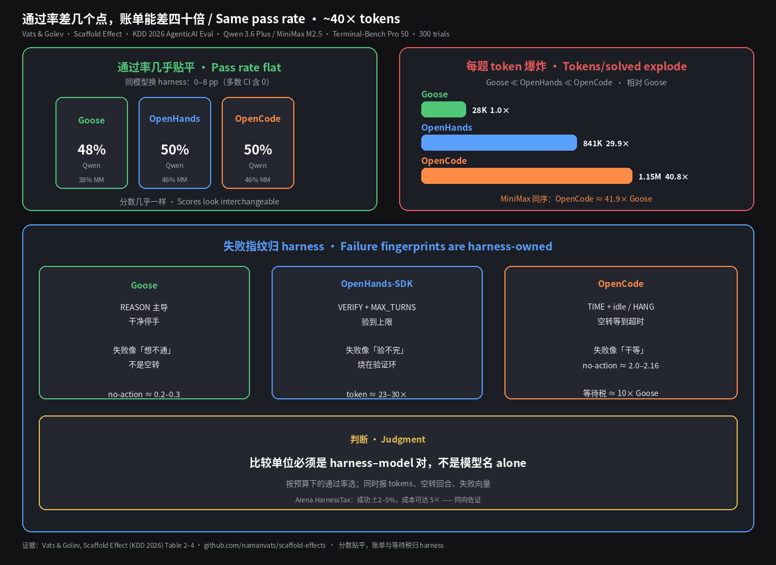776x565 pixels.
Task: Click the '46% MM' value in OpenHands card
Action: click(x=175, y=180)
